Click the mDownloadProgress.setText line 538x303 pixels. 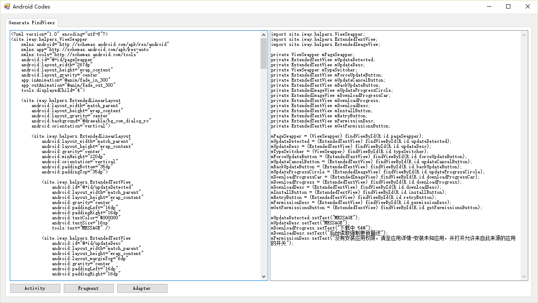[x=322, y=228]
